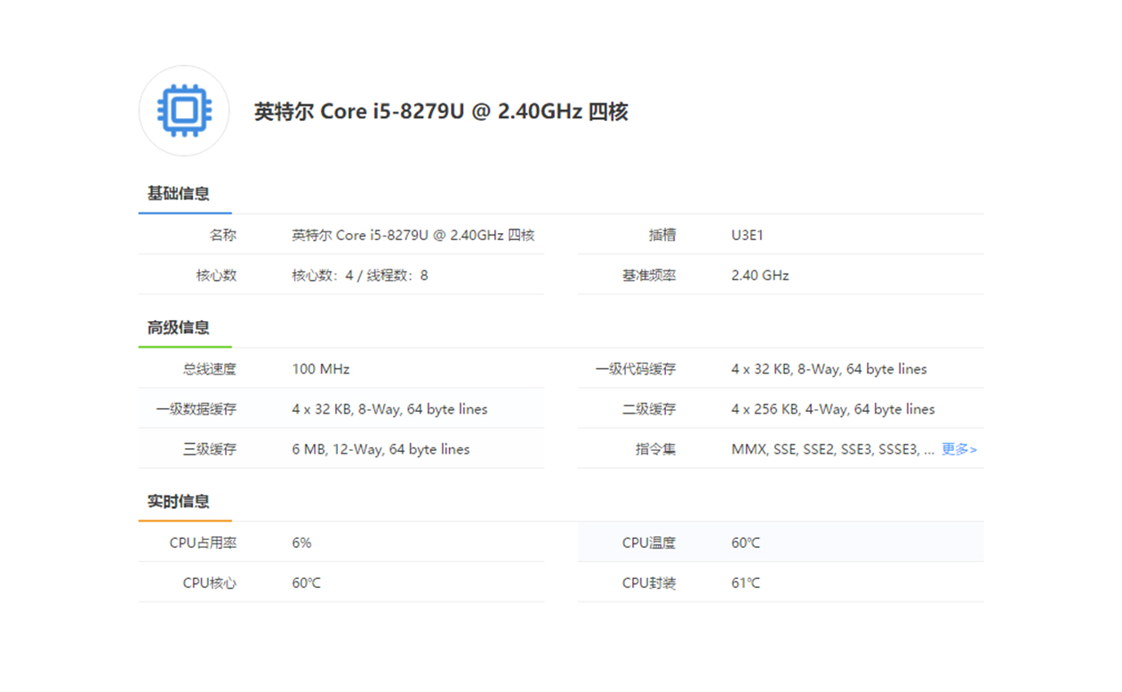Image resolution: width=1122 pixels, height=692 pixels.
Task: Click the CPU温度 label
Action: [649, 543]
